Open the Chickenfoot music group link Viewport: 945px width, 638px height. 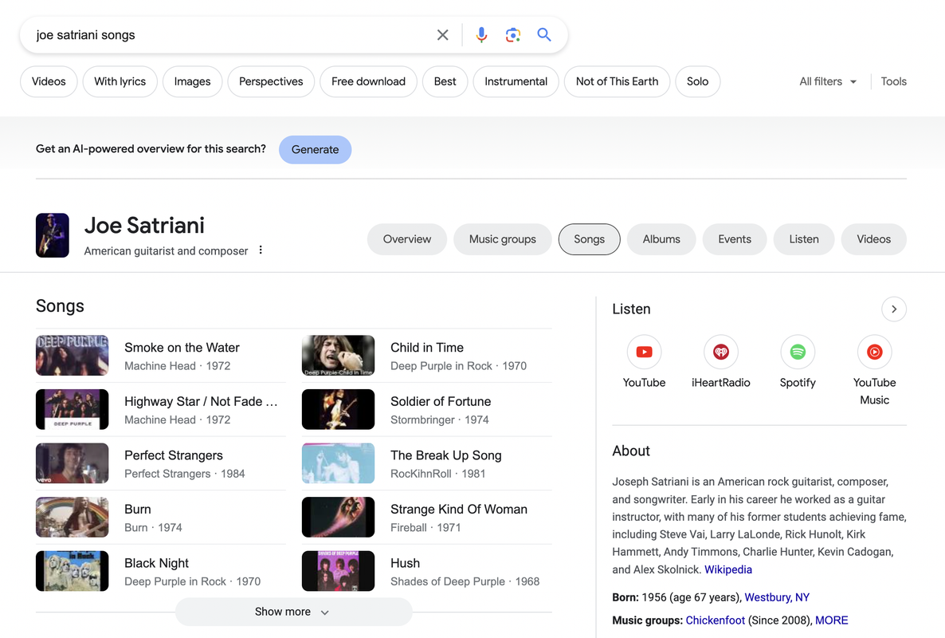pos(716,620)
